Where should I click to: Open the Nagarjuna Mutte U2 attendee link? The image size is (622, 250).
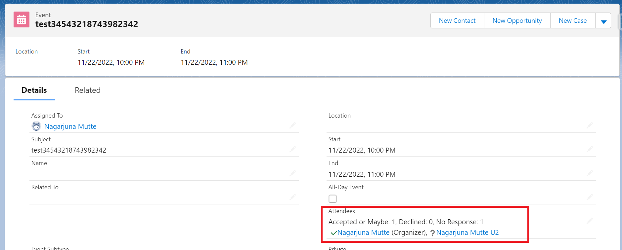(x=467, y=232)
